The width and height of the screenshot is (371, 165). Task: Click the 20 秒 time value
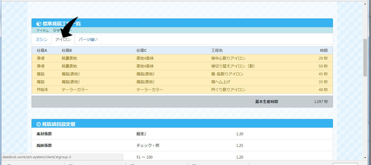point(323,58)
